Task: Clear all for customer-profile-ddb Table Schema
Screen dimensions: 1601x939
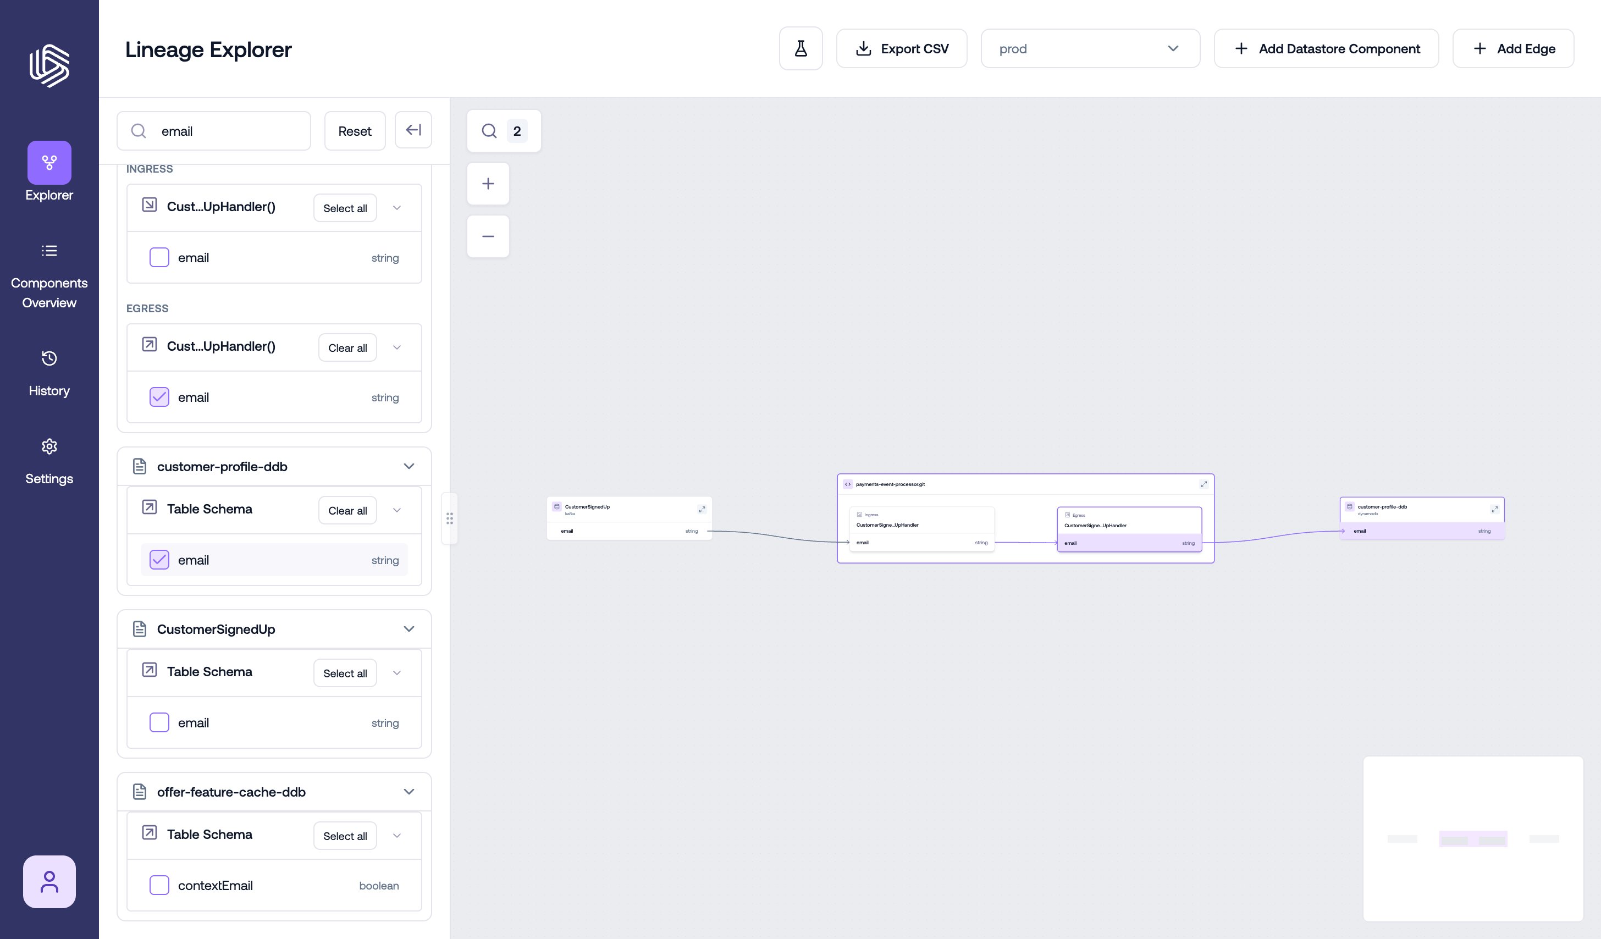Action: (347, 510)
